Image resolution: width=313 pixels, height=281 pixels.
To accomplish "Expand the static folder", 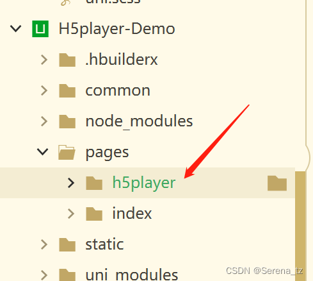I will (44, 244).
